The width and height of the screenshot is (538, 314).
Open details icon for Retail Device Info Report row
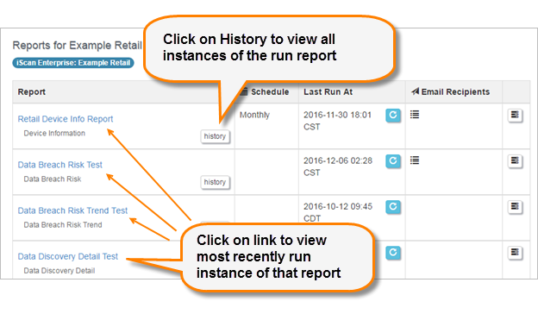click(x=515, y=116)
